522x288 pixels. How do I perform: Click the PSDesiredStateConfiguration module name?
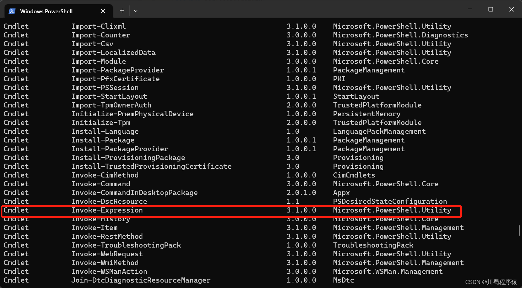[x=390, y=201]
